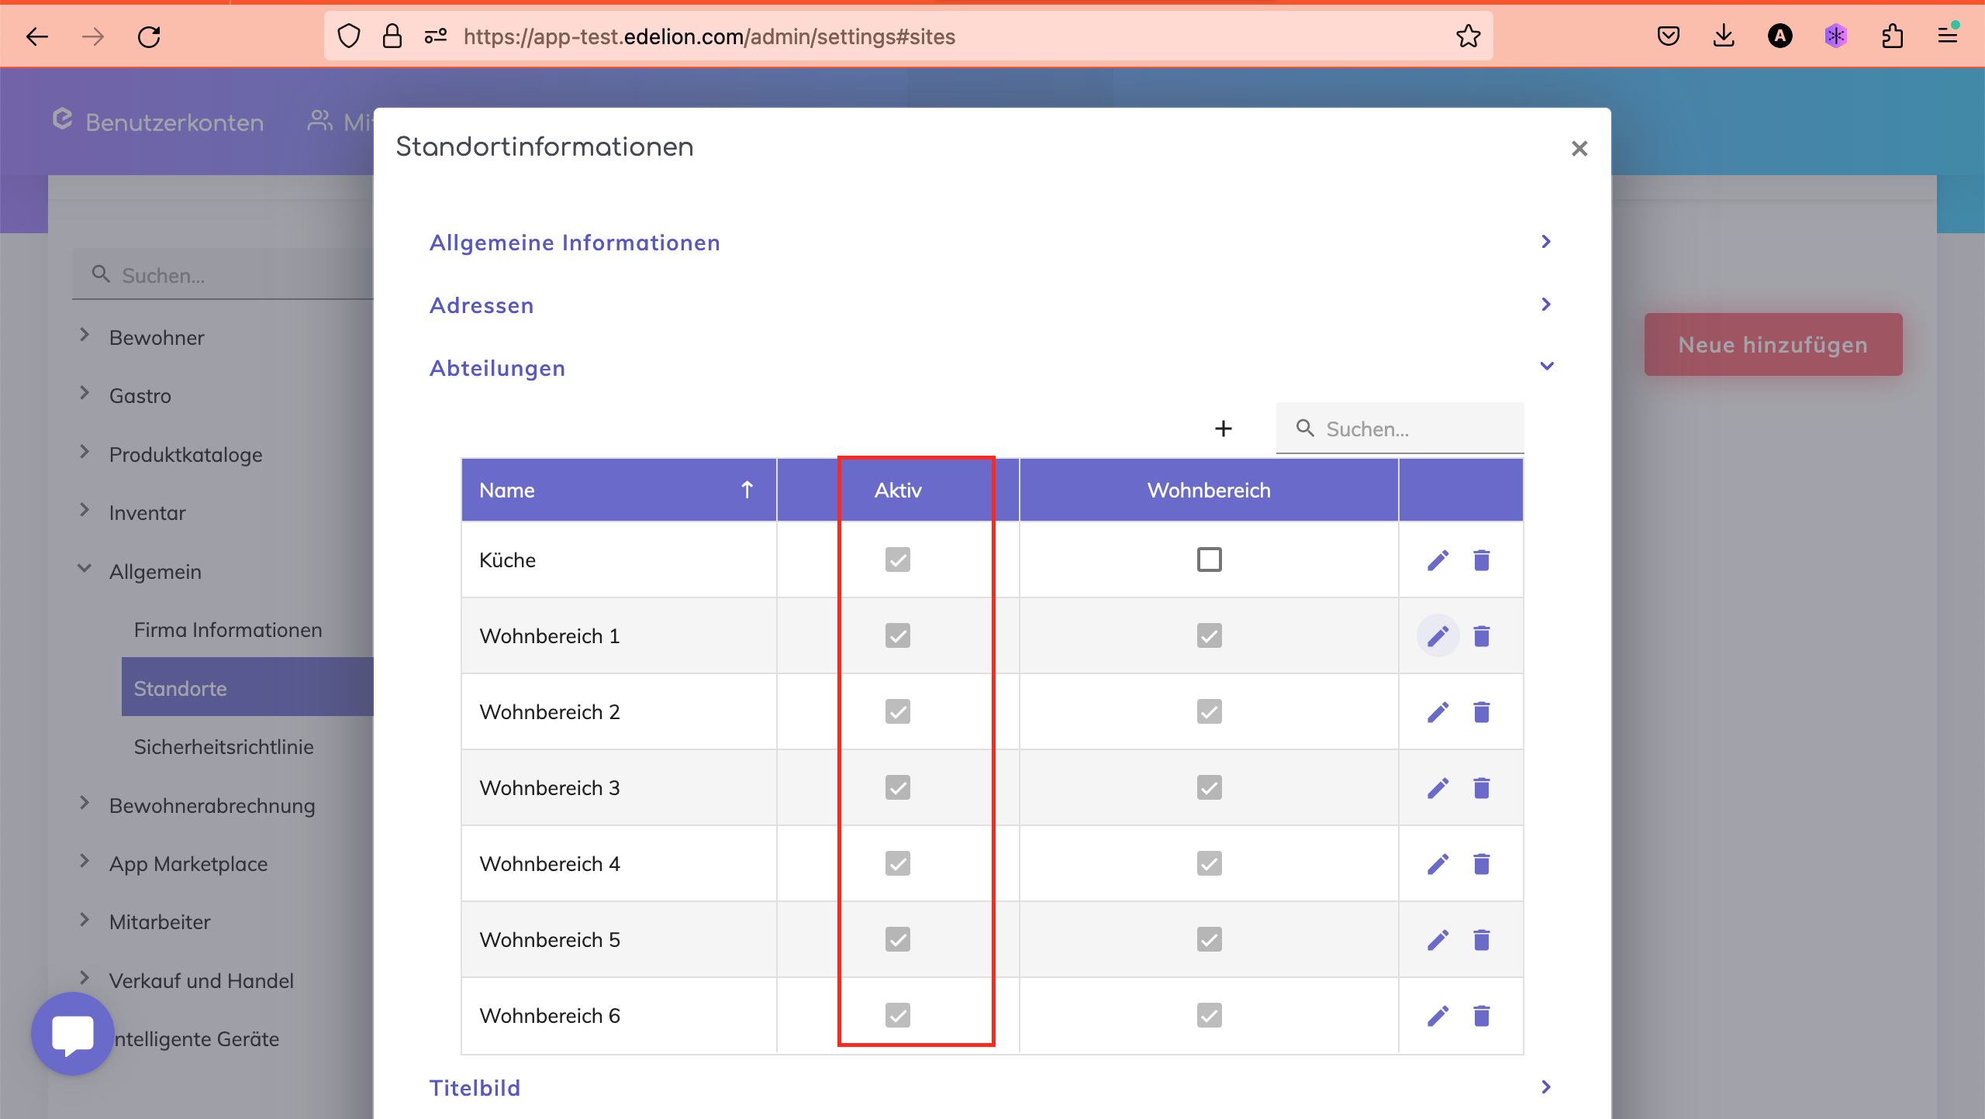
Task: Click the Neue hinzufügen button
Action: tap(1773, 345)
